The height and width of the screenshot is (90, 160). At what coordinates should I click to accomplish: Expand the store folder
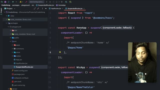pyautogui.click(x=12, y=52)
